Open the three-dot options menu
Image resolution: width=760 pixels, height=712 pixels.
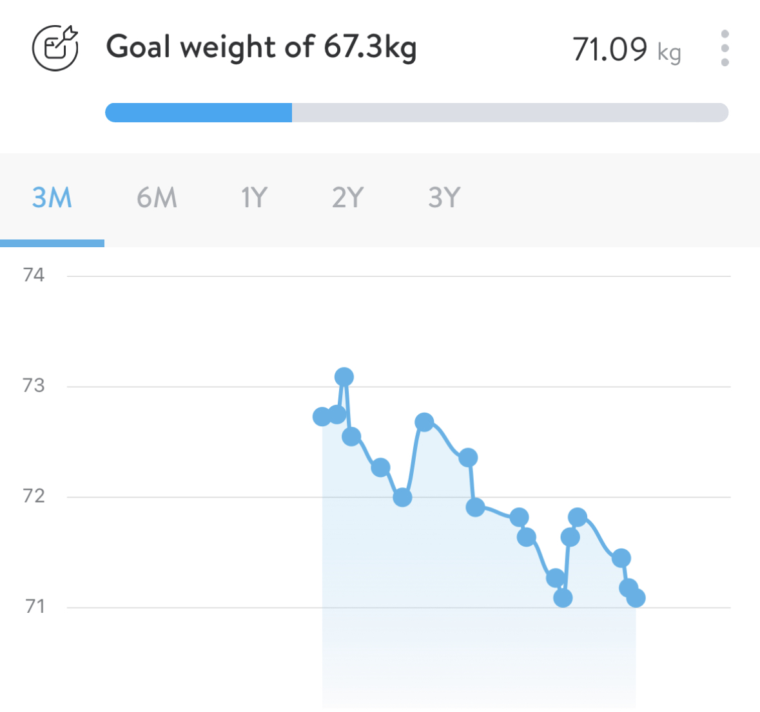coord(725,48)
